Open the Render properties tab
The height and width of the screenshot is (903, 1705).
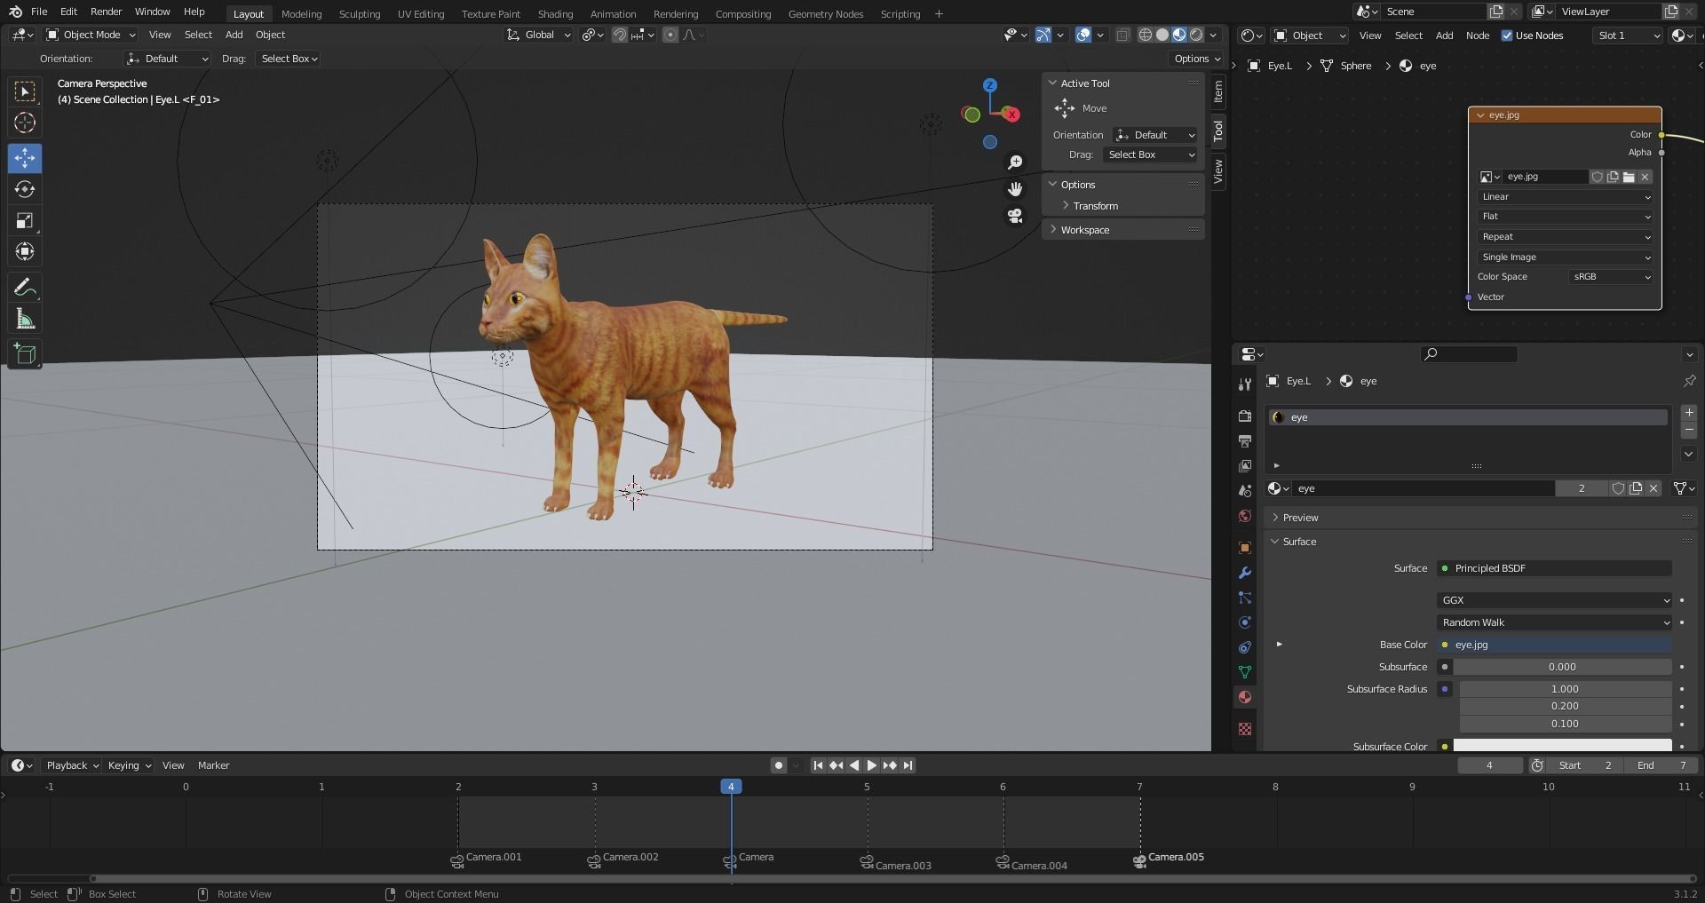pos(1245,416)
